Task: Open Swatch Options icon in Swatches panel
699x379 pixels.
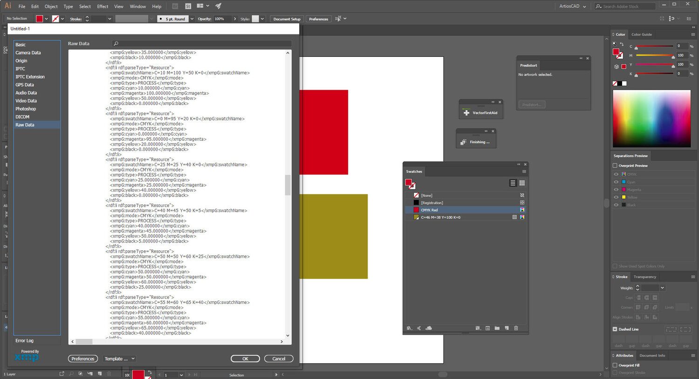Action: click(487, 328)
